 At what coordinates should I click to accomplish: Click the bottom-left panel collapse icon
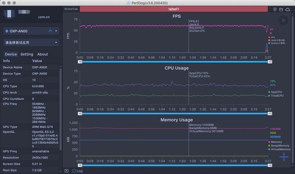point(66,171)
